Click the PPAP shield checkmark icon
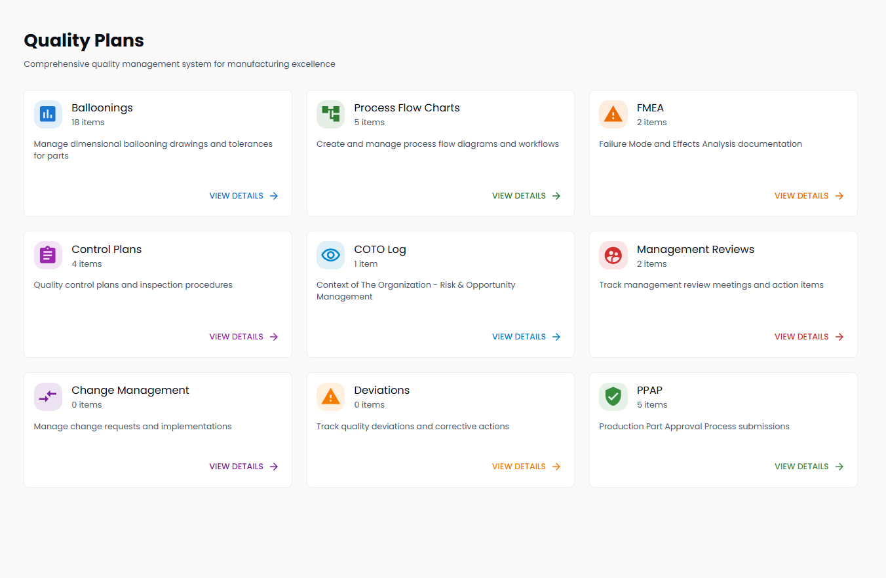The height and width of the screenshot is (578, 886). (613, 396)
